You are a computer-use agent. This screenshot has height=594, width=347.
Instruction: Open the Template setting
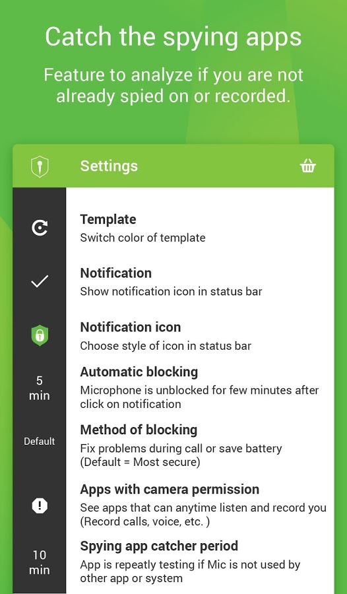tap(200, 228)
